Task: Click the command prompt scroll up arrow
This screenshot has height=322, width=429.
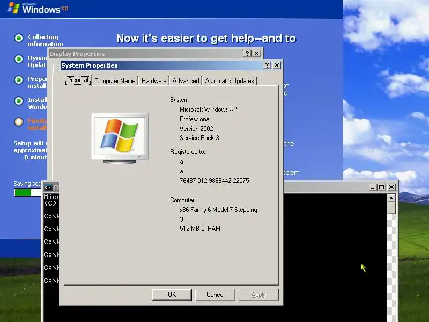Action: coord(391,197)
